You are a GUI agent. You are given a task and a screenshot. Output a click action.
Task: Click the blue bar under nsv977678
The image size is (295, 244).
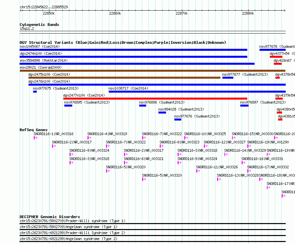click(x=272, y=50)
